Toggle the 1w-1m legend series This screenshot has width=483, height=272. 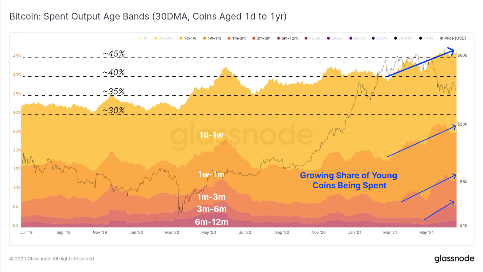[212, 38]
